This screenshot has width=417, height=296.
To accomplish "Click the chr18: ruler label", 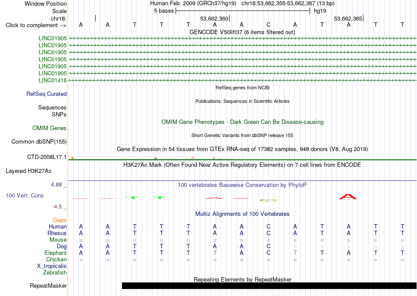I will [59, 18].
